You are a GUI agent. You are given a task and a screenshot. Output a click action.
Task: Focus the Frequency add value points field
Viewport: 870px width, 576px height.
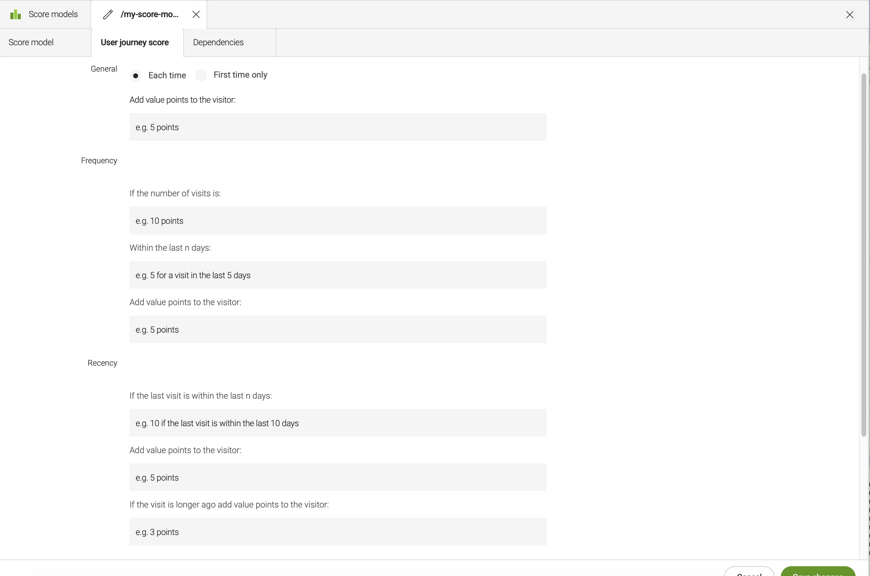(338, 330)
